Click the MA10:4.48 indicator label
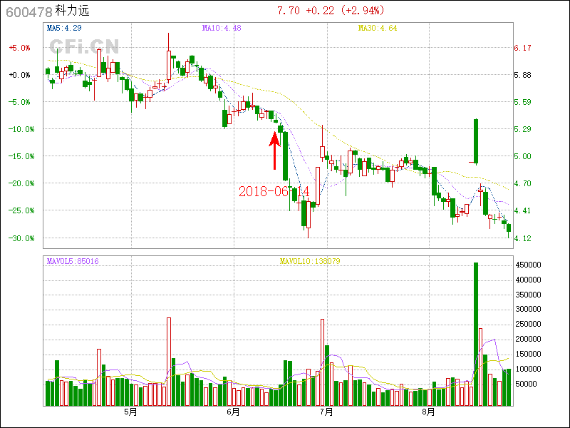The width and height of the screenshot is (570, 428). pyautogui.click(x=222, y=28)
